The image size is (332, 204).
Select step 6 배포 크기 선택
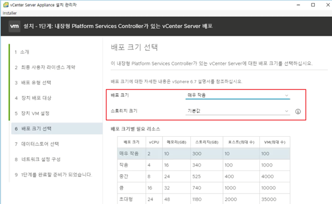[57, 128]
